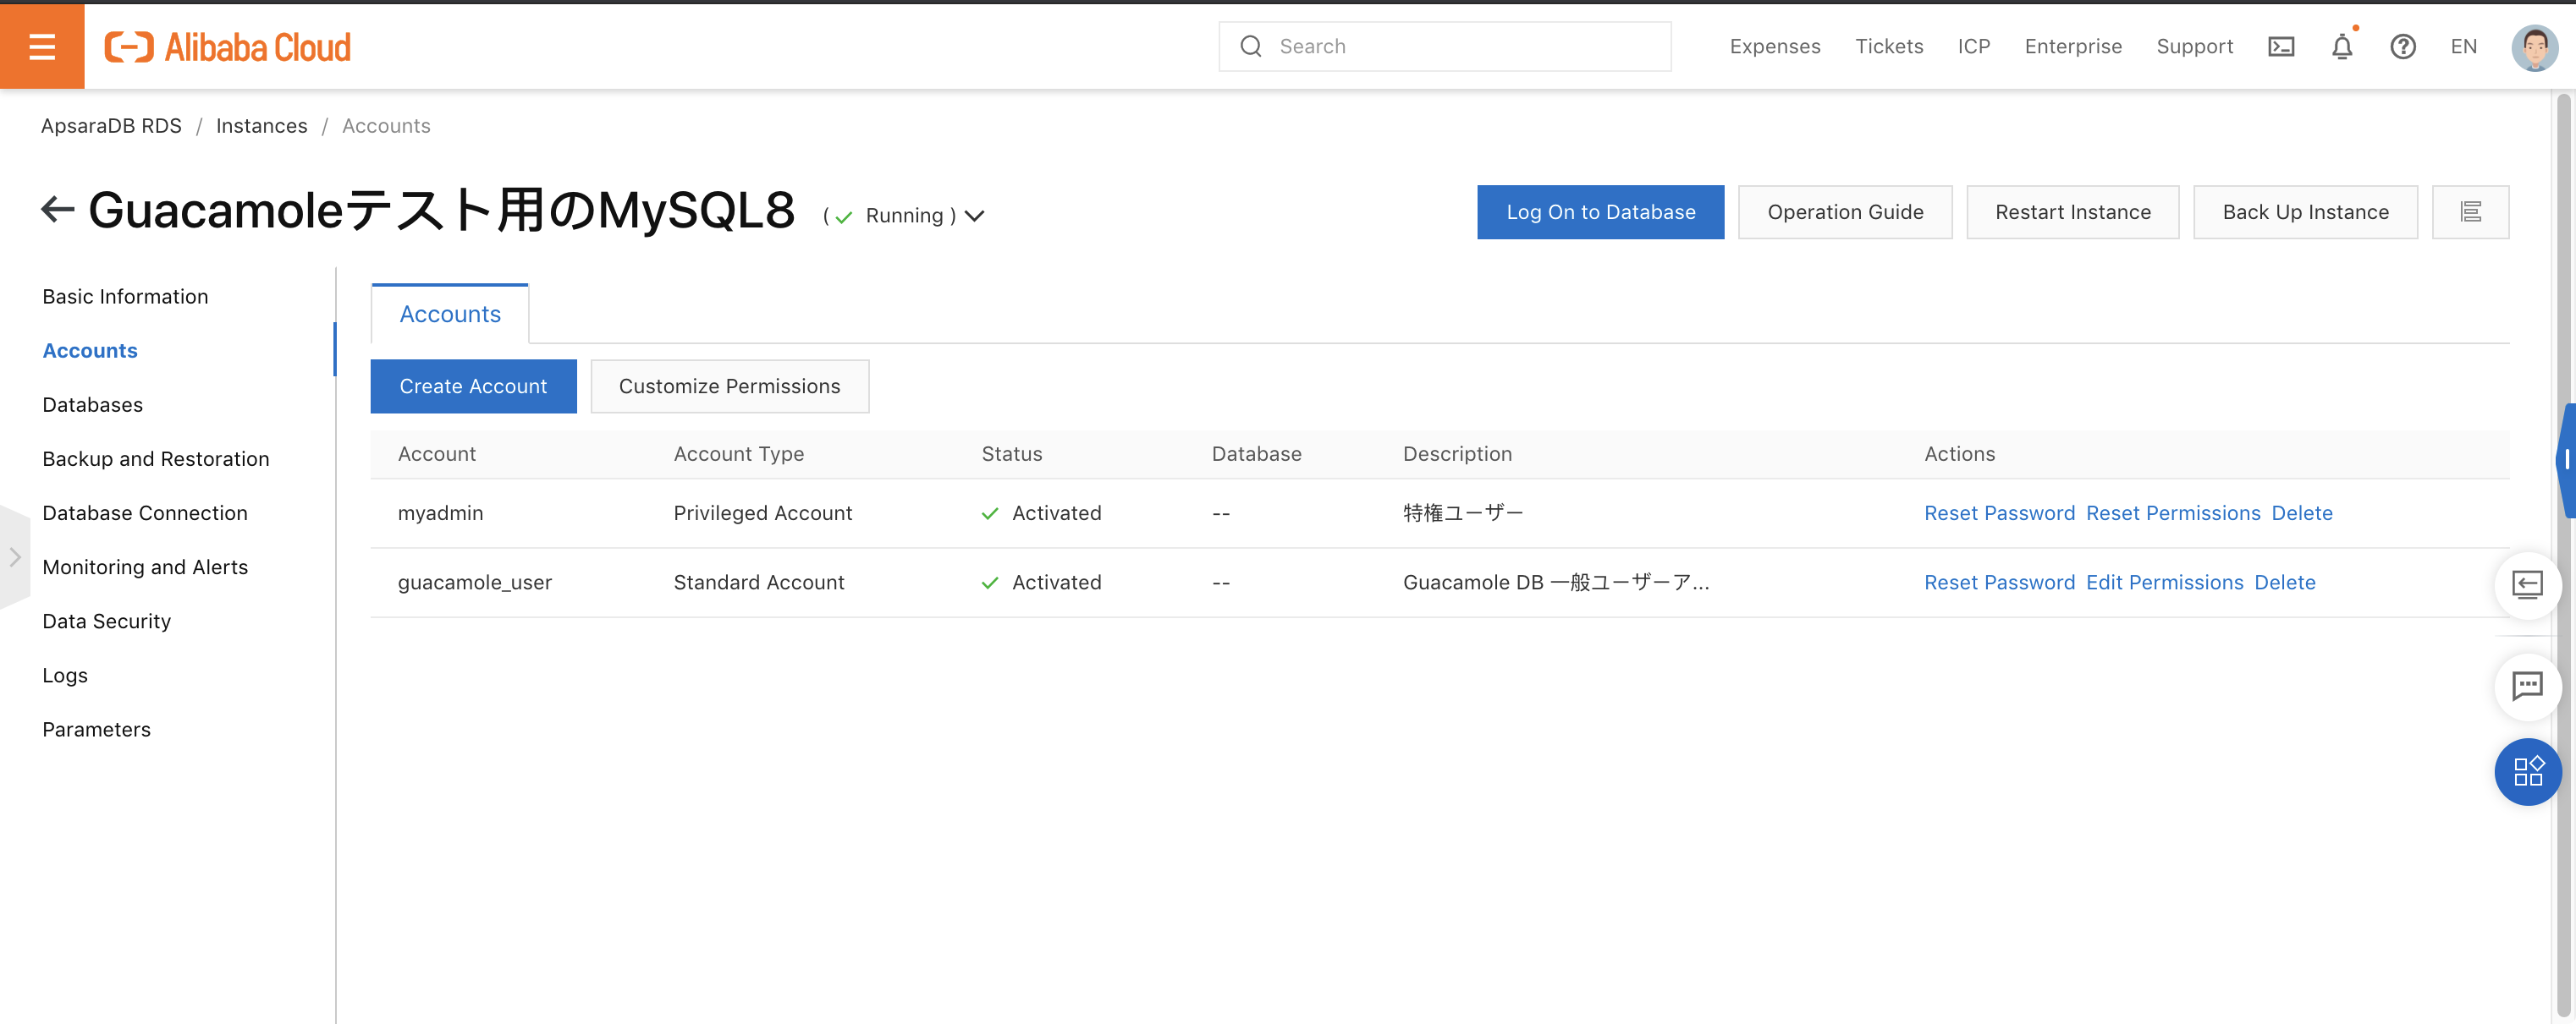Viewport: 2576px width, 1024px height.
Task: Click Activated status in guacamole_user row
Action: click(x=1041, y=583)
